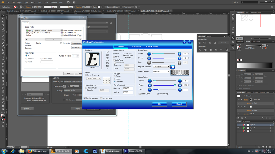Enable the Center-Engraving checkbox
The height and width of the screenshot is (154, 275).
pyautogui.click(x=86, y=75)
